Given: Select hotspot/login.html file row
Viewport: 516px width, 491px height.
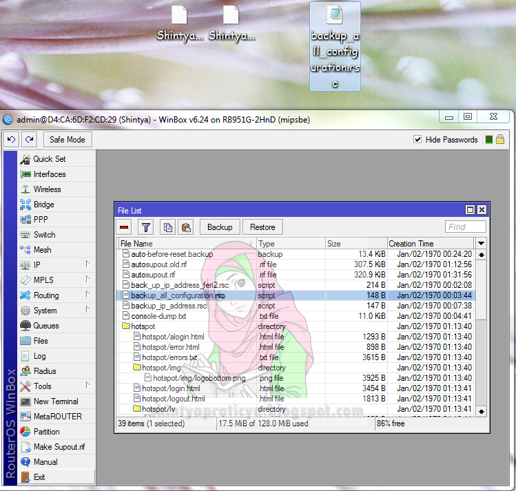Looking at the screenshot, I should coord(296,388).
